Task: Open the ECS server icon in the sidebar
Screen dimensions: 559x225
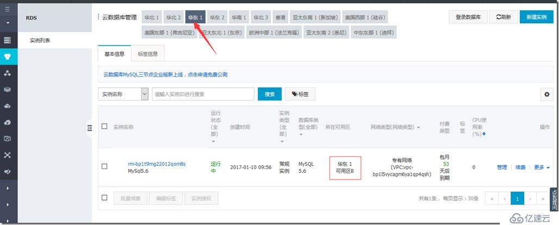Action: pos(7,40)
